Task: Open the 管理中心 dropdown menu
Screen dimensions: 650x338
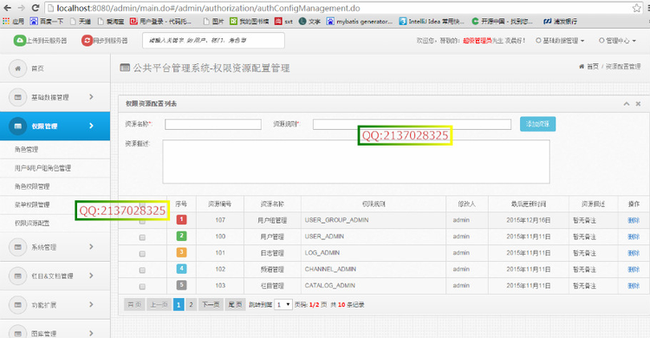Action: (617, 41)
